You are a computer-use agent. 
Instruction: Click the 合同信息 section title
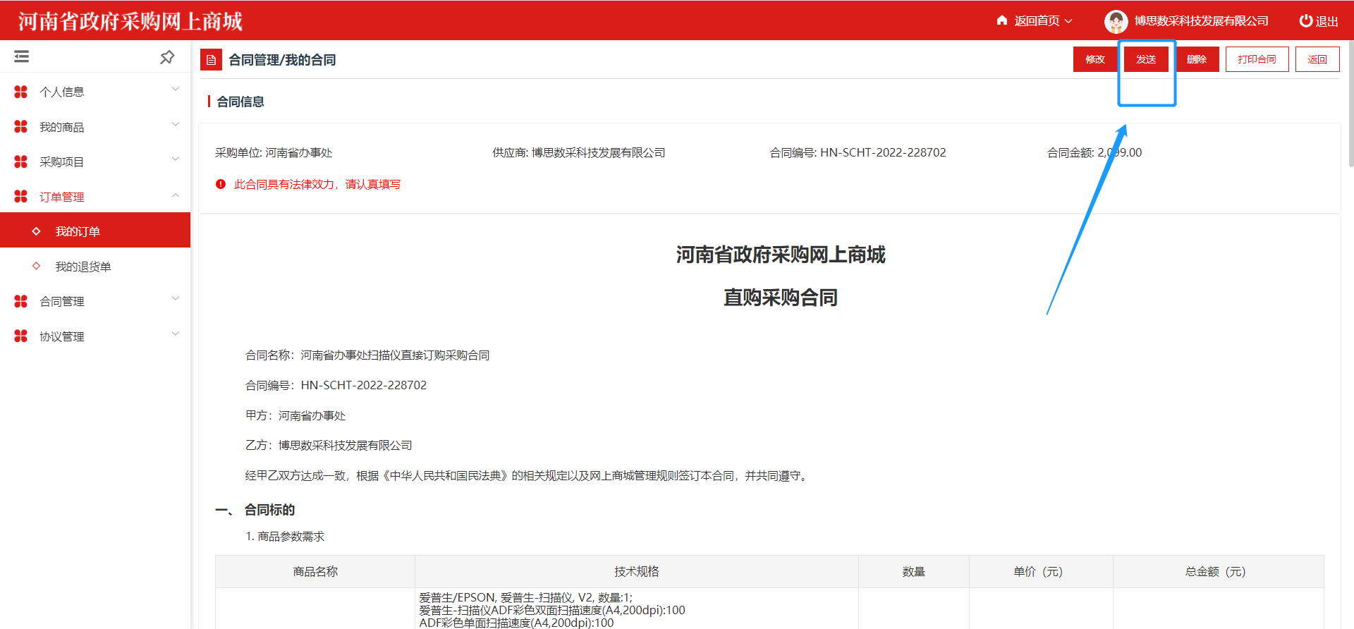coord(240,102)
